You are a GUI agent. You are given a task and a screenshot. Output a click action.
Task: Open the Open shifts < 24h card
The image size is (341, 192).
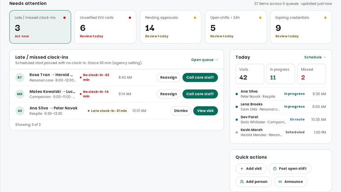(236, 27)
